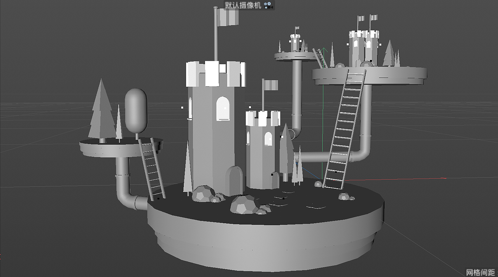Click the 网格间距 grid spacing label
This screenshot has height=277, width=498.
(480, 272)
